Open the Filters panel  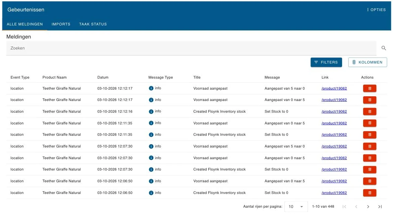point(326,62)
